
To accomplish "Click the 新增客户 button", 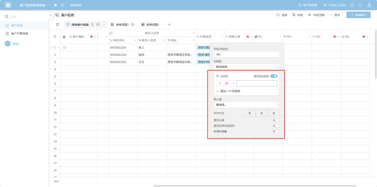I will tap(358, 15).
